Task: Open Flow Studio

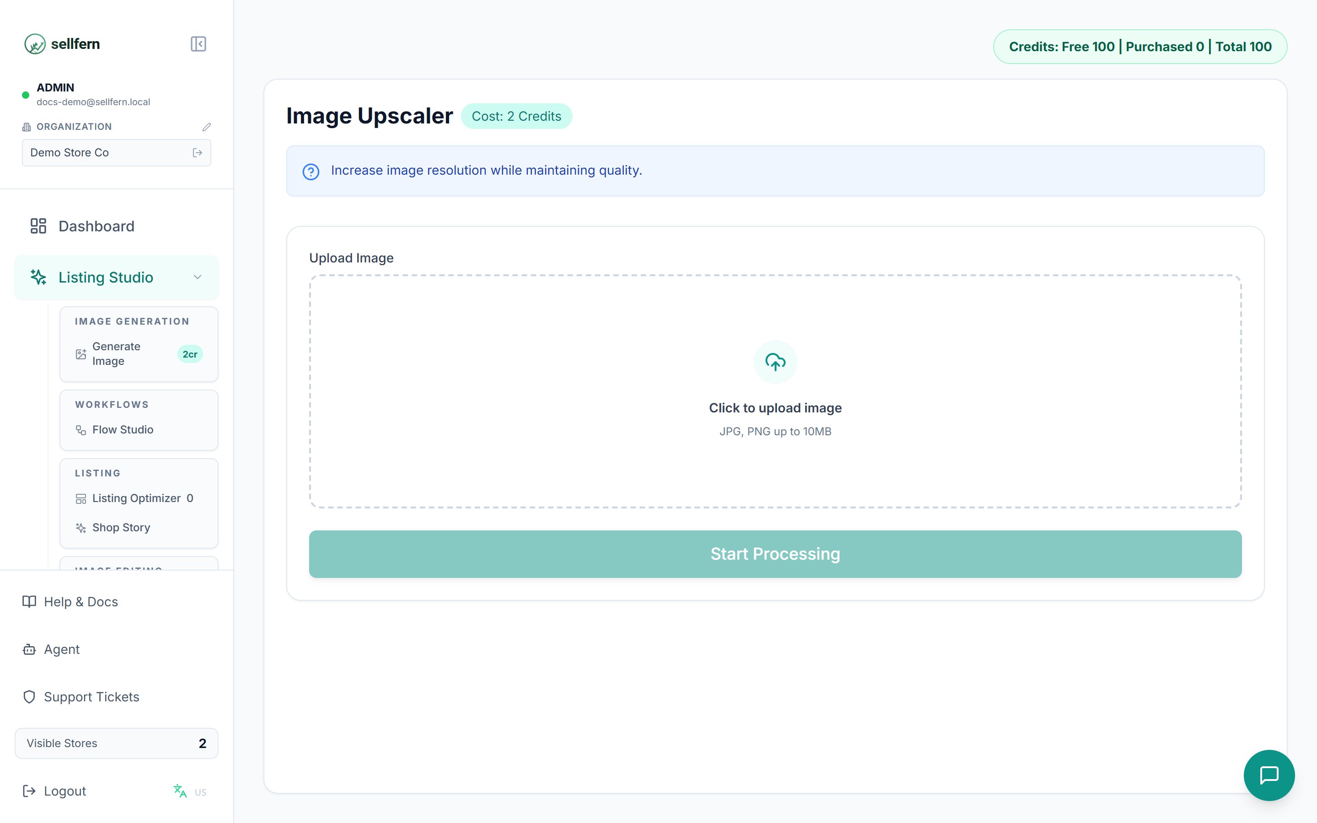Action: [139, 430]
